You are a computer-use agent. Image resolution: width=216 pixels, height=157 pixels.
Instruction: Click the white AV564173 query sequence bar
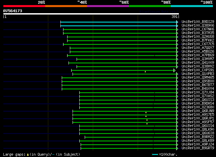(x=91, y=14)
